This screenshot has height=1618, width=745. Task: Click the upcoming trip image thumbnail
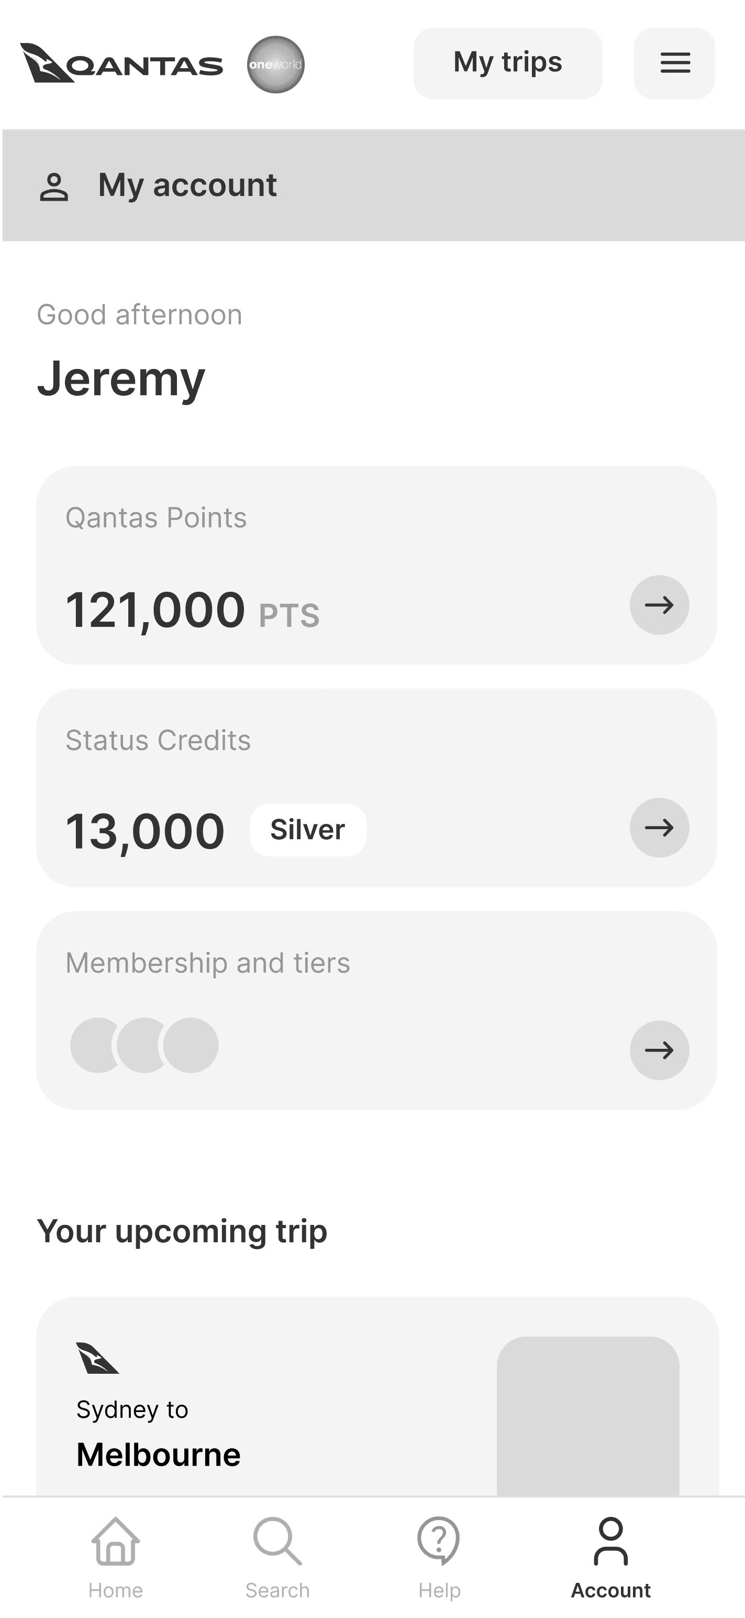pos(587,1416)
